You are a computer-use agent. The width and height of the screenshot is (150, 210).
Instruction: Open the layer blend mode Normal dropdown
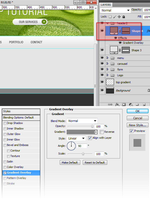click(x=115, y=10)
